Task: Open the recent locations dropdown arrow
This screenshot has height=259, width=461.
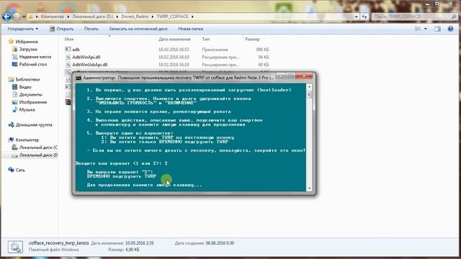Action: (x=24, y=17)
